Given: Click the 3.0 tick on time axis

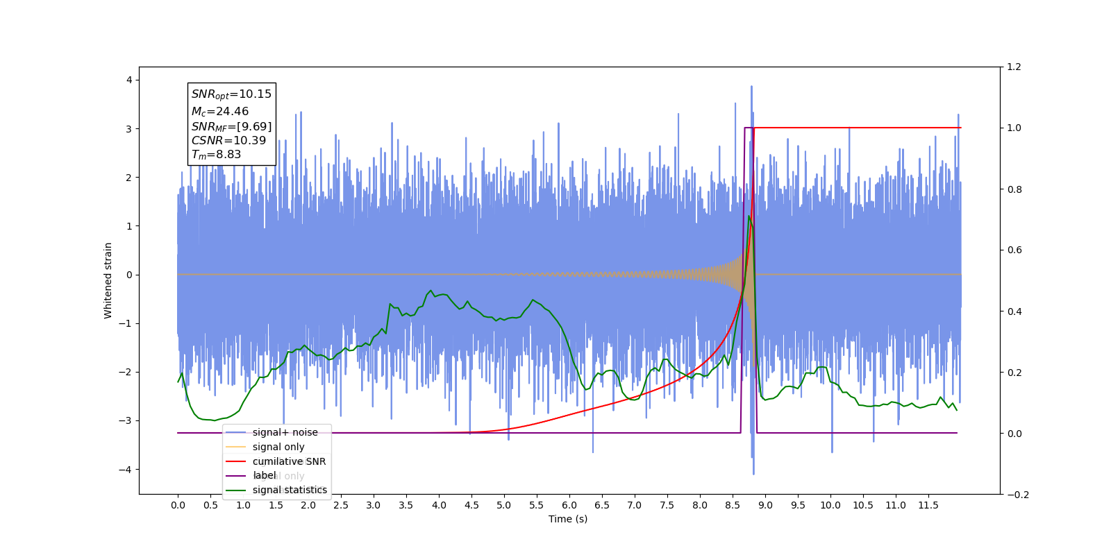Looking at the screenshot, I should pyautogui.click(x=374, y=505).
